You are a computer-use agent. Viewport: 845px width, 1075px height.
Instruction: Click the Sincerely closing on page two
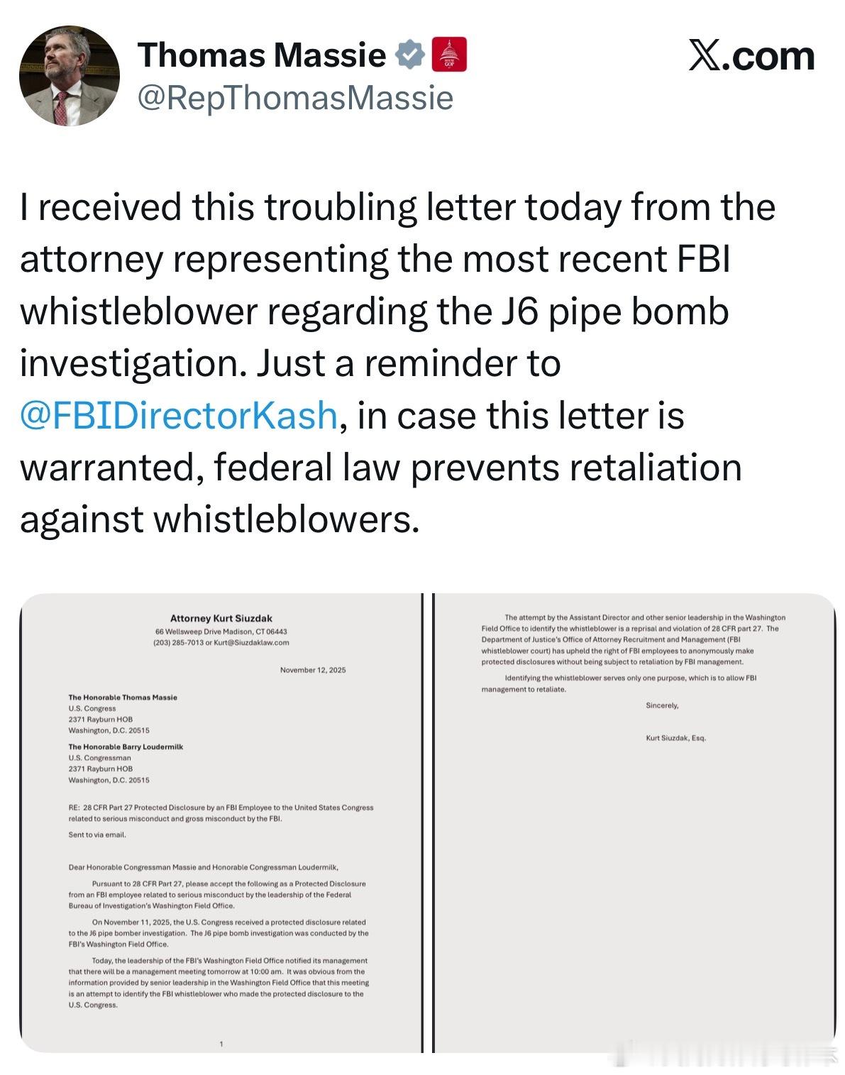point(662,705)
